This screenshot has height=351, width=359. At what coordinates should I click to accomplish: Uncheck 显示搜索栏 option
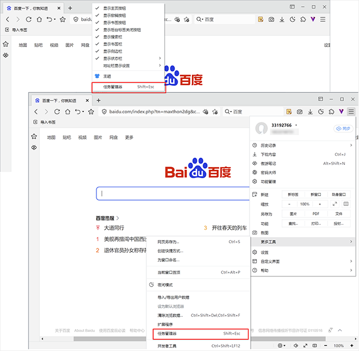pyautogui.click(x=128, y=37)
